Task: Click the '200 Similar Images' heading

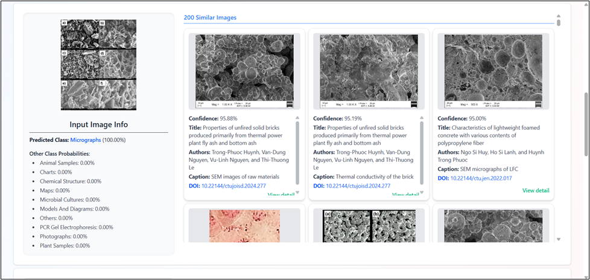Action: [x=210, y=17]
